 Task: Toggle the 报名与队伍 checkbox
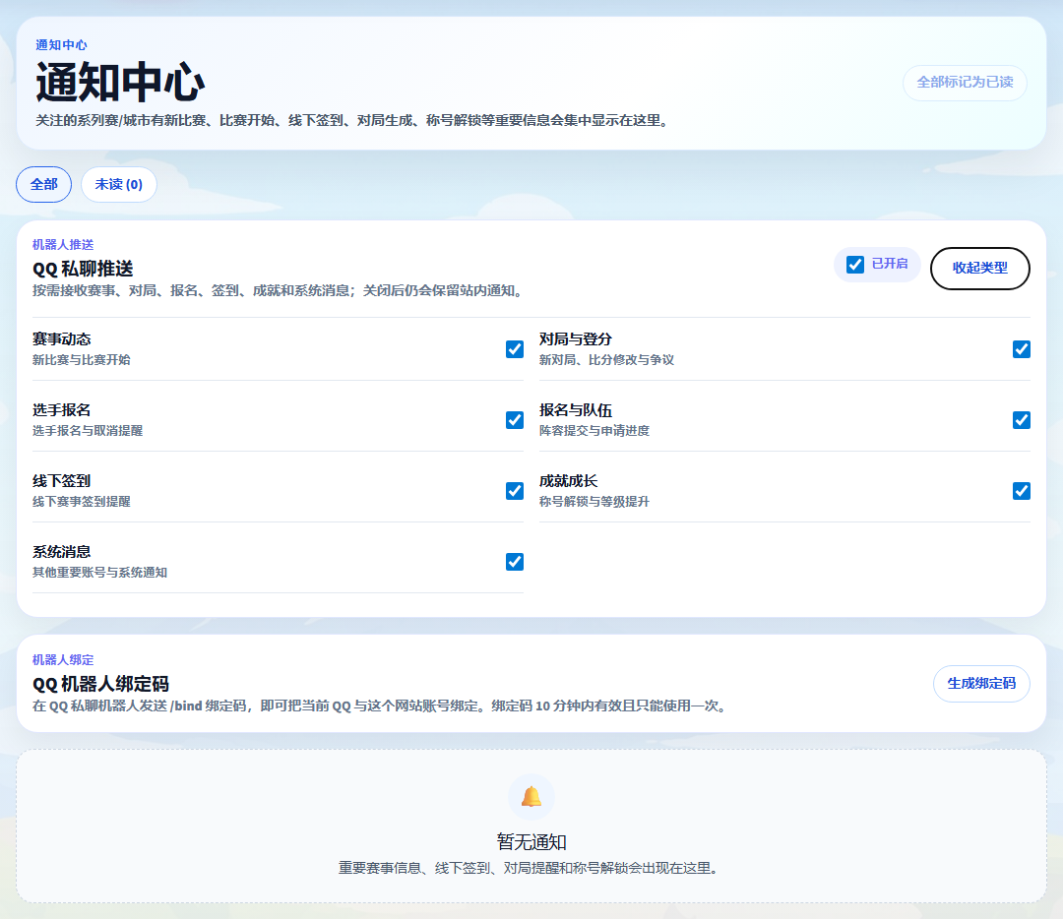[1021, 420]
